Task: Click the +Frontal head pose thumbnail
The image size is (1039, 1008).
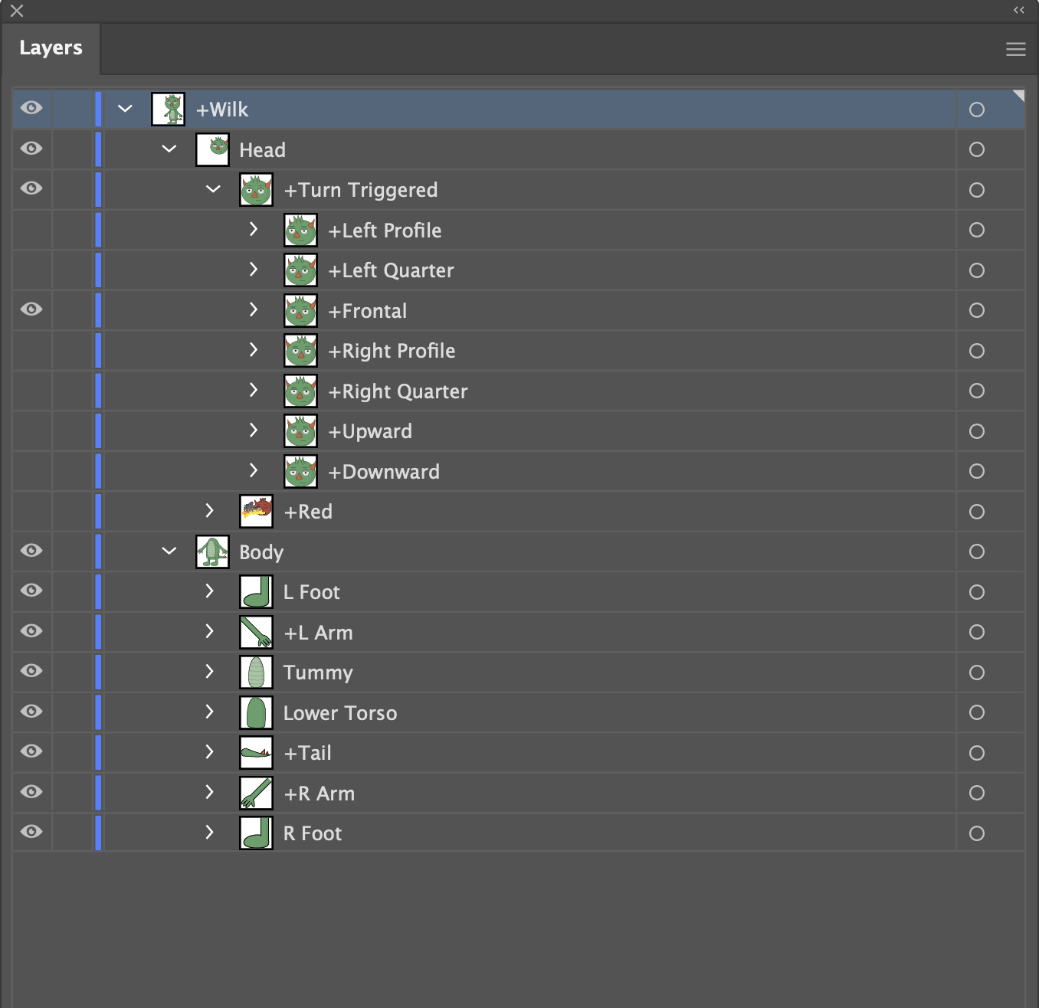Action: pyautogui.click(x=300, y=310)
